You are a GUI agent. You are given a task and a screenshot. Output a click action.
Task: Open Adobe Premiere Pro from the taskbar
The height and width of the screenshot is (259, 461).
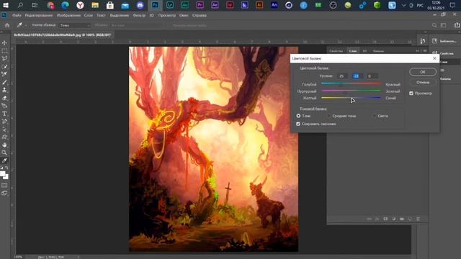[x=200, y=5]
